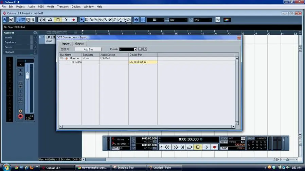This screenshot has height=171, width=305.
Task: Toggle Record Enable in channel strip
Action: 20,116
